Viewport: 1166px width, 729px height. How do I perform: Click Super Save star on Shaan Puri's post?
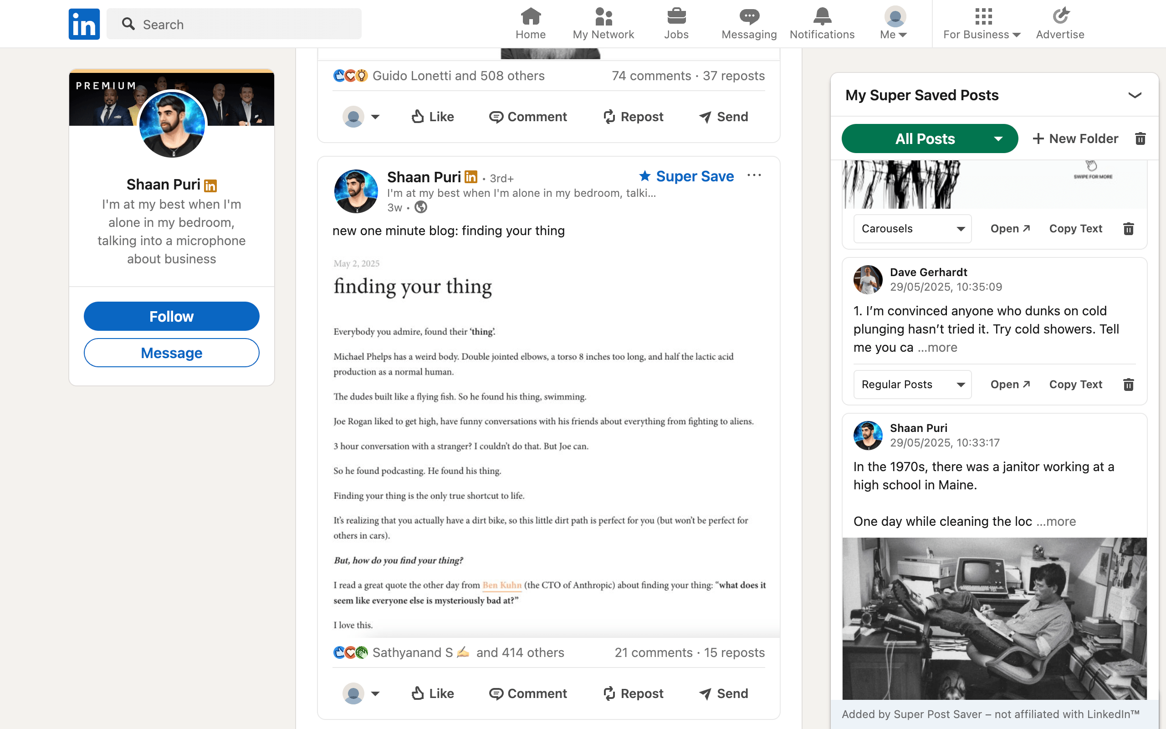tap(685, 176)
